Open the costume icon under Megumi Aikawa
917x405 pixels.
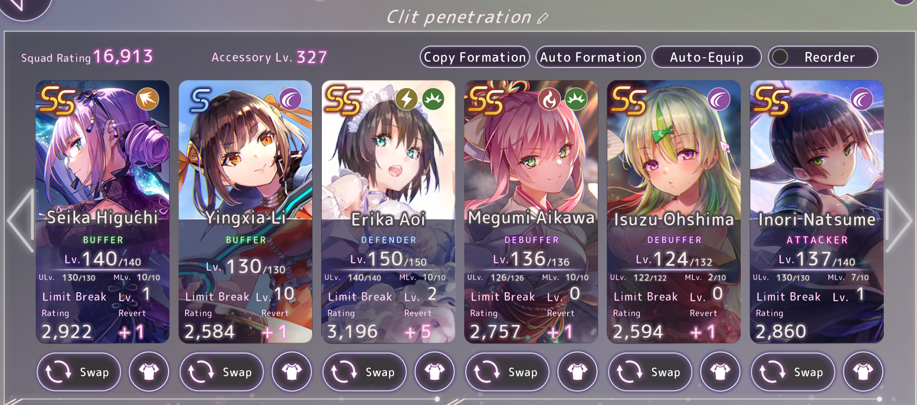[x=578, y=372]
